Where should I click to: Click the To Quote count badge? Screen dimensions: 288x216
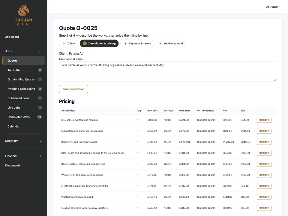[40, 70]
